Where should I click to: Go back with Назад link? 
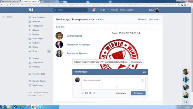pyautogui.click(x=8, y=17)
